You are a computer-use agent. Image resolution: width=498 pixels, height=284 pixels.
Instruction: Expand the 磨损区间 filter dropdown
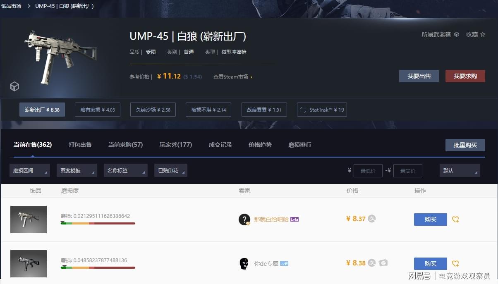pos(30,170)
